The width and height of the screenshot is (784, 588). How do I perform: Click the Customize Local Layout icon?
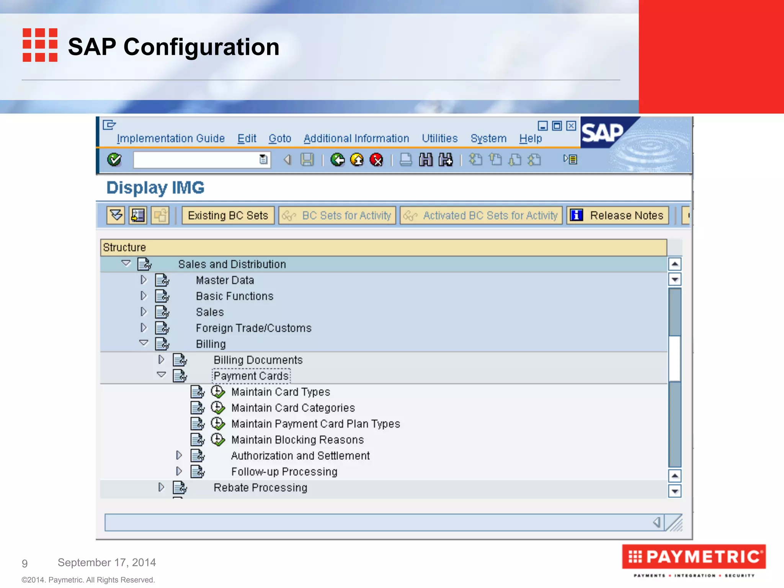[x=570, y=159]
